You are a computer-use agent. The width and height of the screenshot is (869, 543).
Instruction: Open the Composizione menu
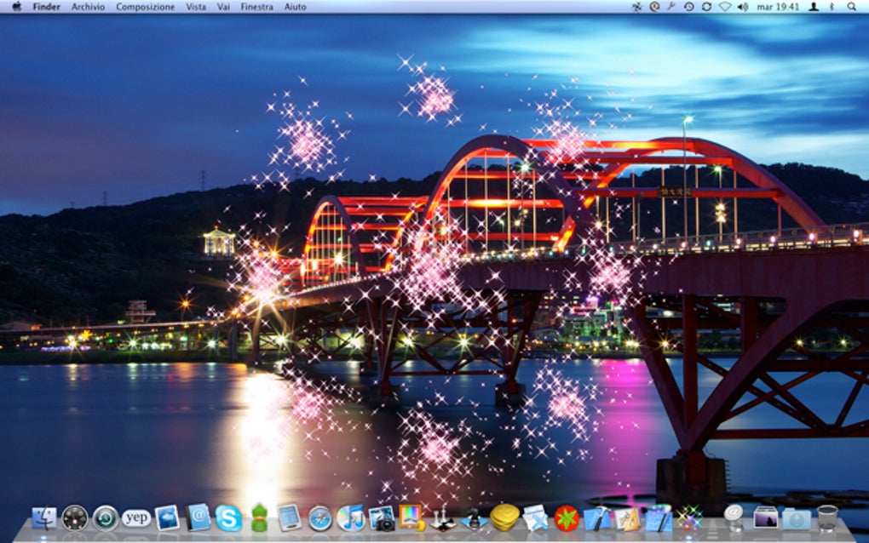point(145,7)
